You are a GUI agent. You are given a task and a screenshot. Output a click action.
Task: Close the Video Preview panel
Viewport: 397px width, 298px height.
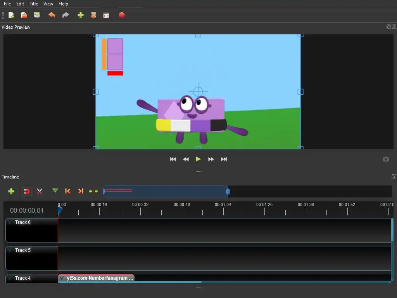(394, 27)
